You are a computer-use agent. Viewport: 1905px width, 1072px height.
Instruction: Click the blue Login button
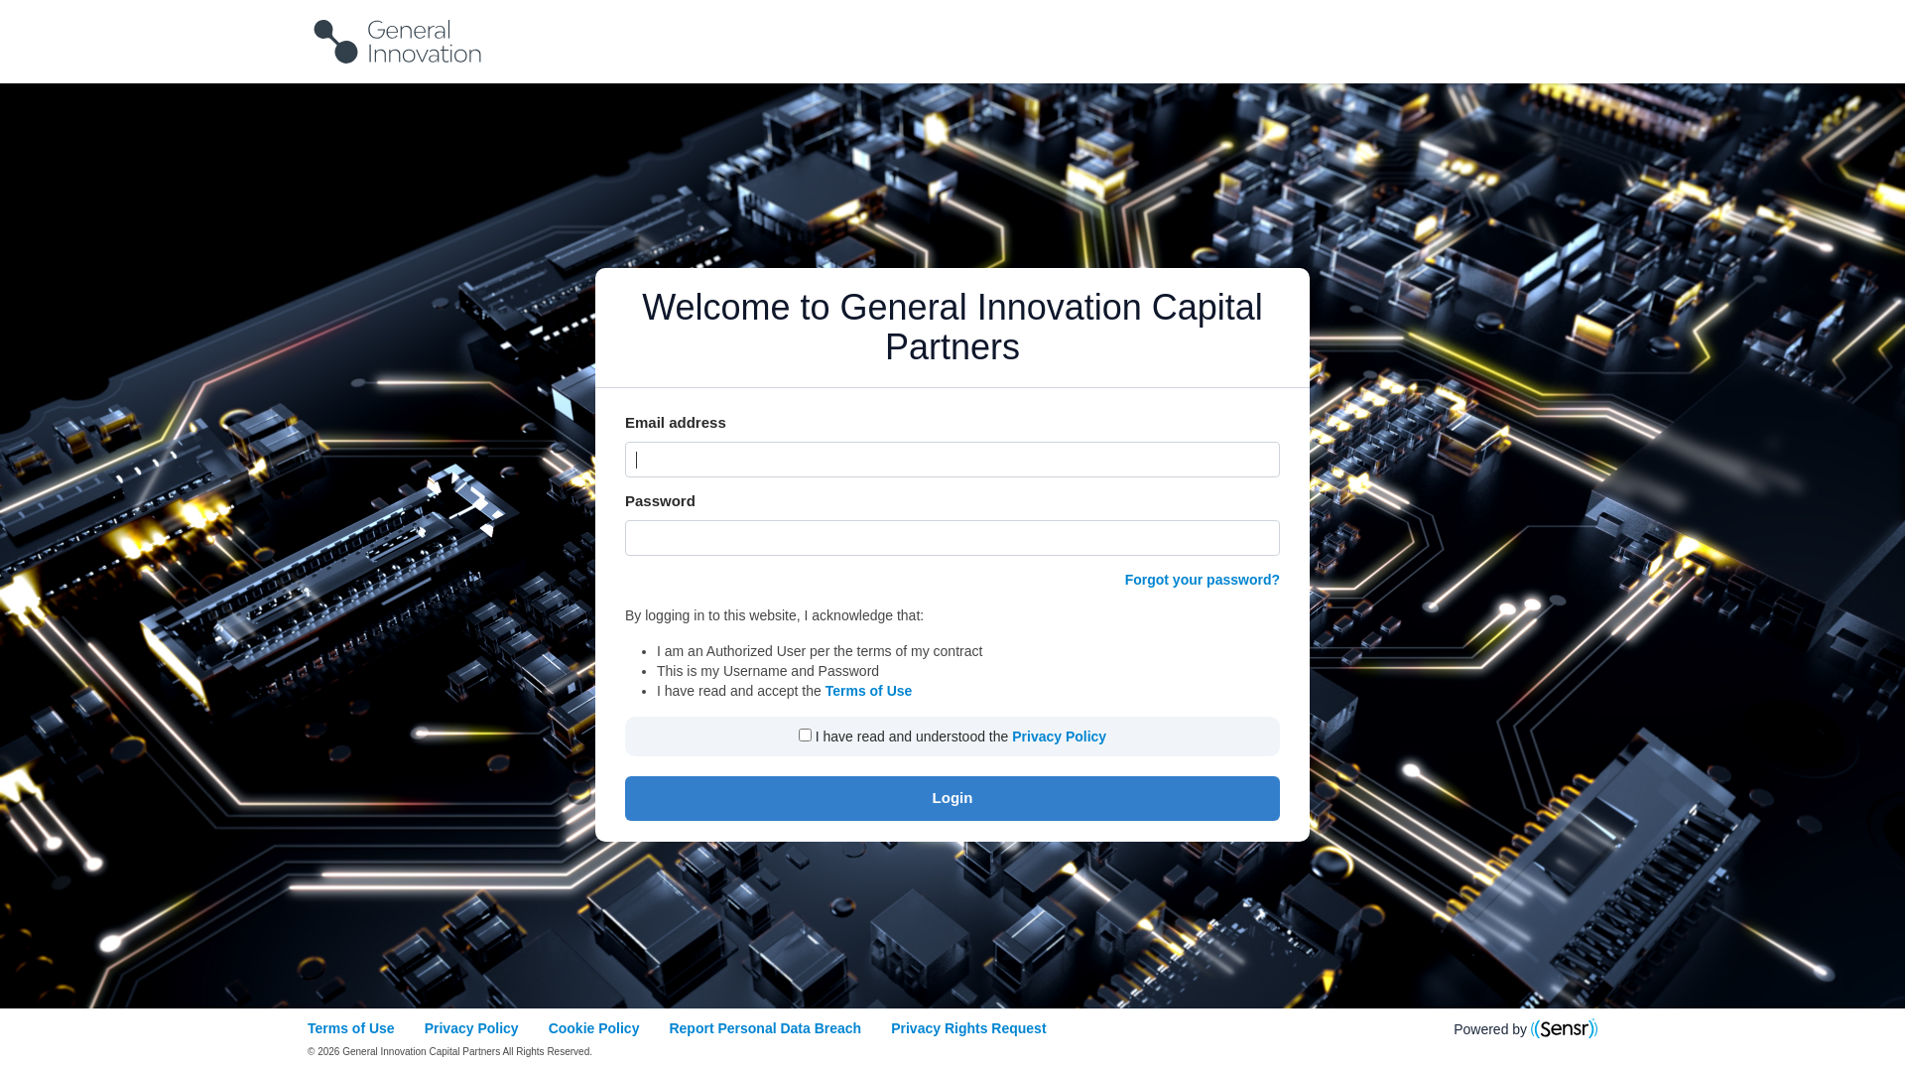tap(952, 798)
